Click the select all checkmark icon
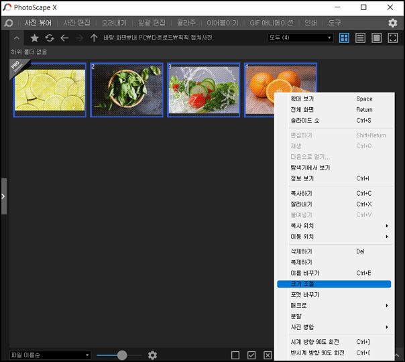The image size is (405, 362). pyautogui.click(x=251, y=355)
